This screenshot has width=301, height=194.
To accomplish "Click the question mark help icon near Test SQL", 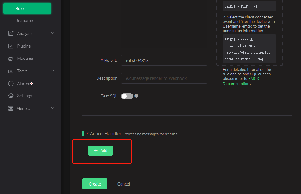I will tap(136, 96).
